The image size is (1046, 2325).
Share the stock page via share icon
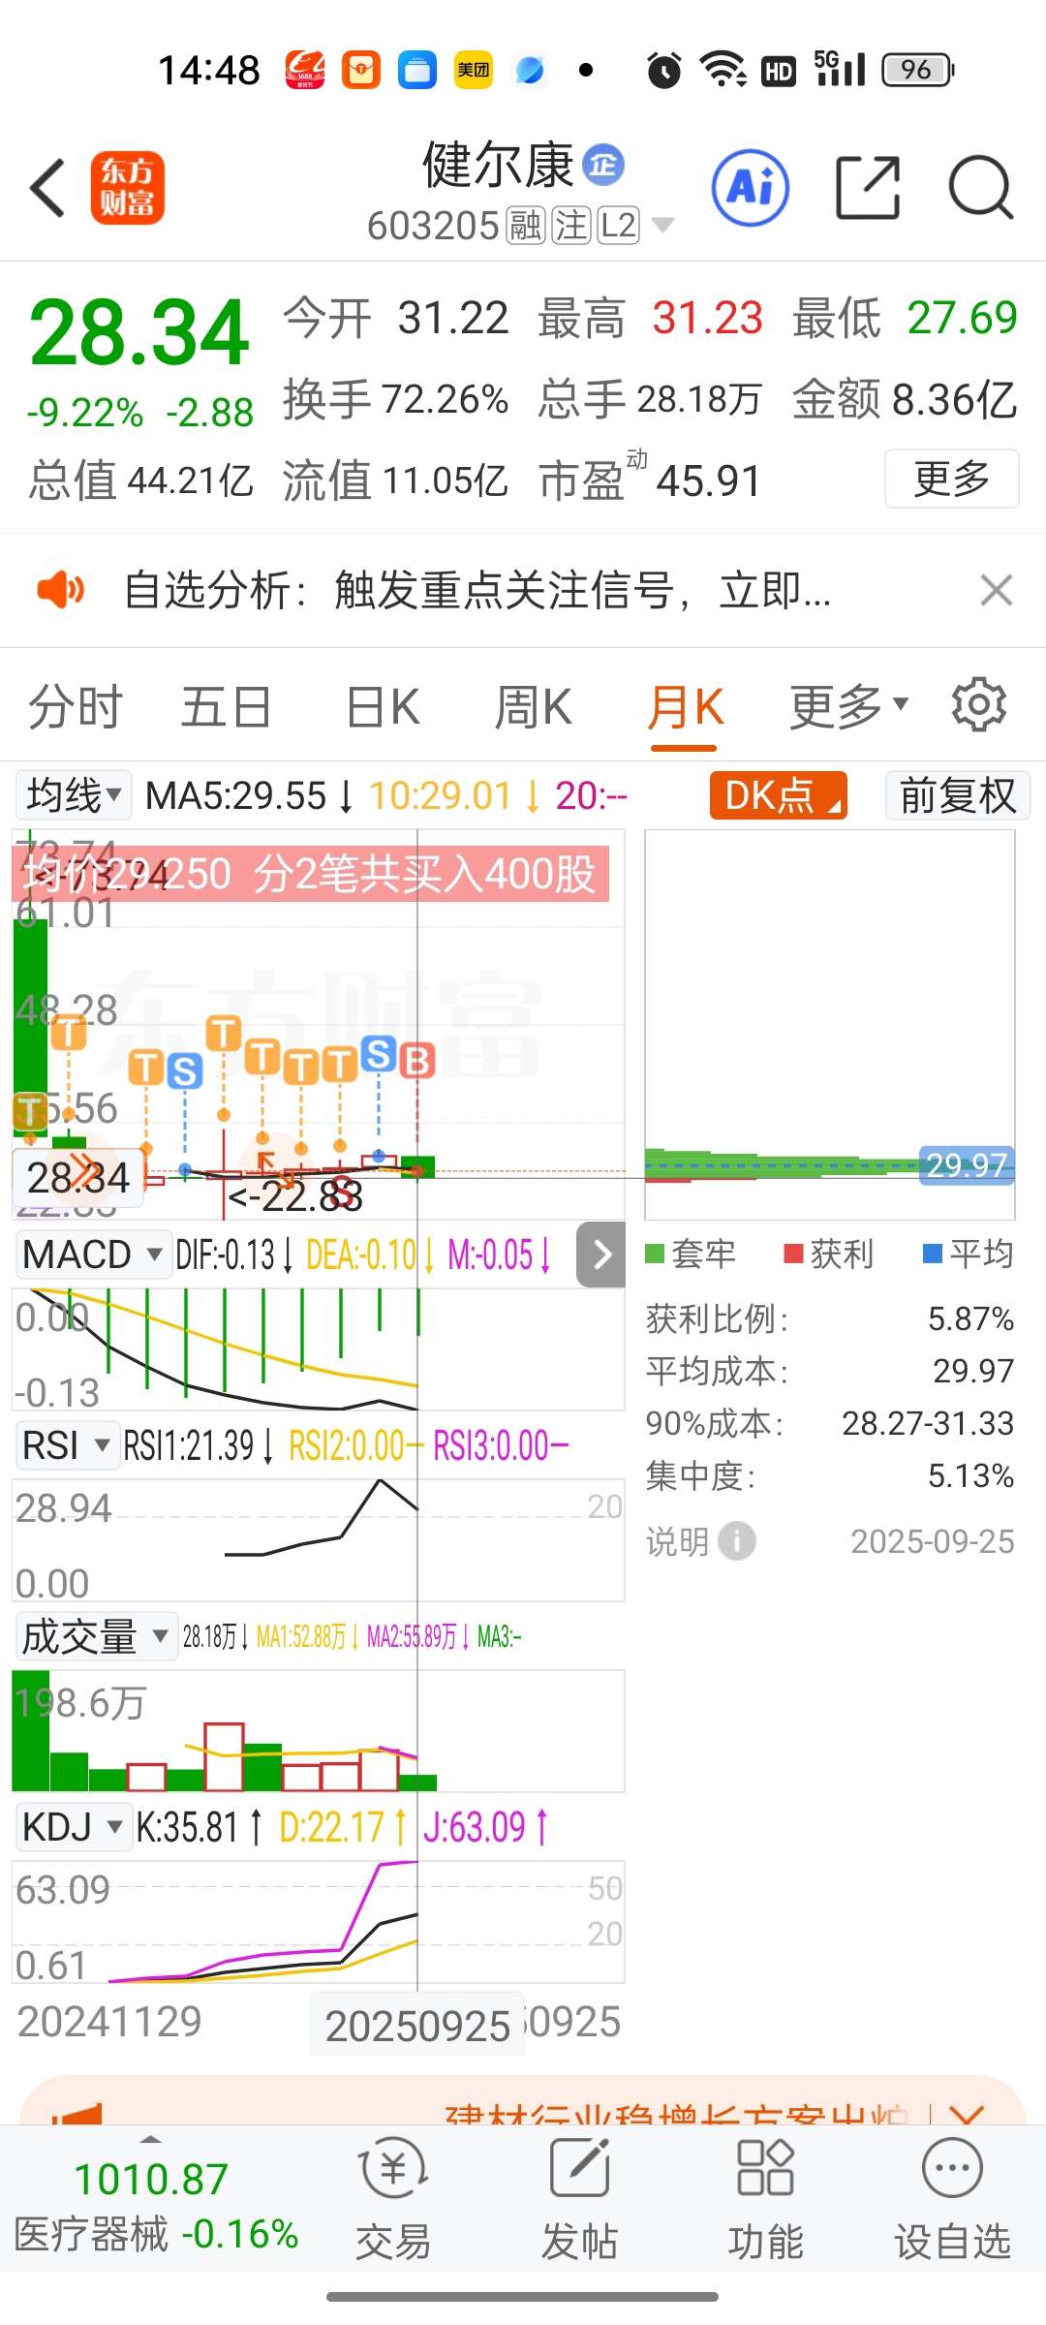(x=868, y=188)
